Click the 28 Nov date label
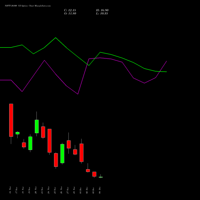 pos(74,190)
